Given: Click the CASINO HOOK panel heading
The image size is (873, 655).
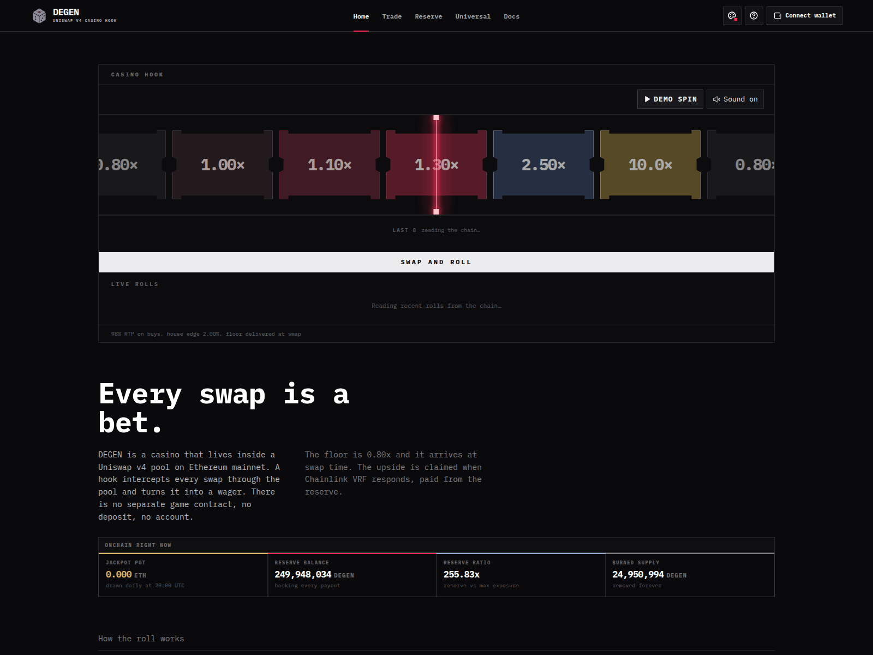Looking at the screenshot, I should pyautogui.click(x=137, y=75).
